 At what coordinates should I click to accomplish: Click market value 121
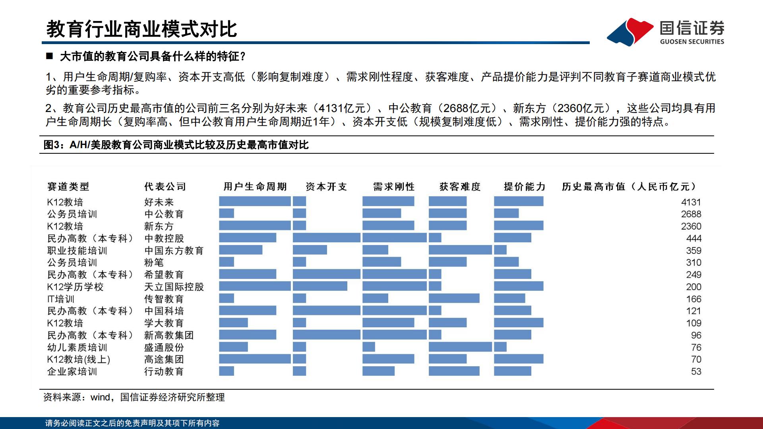pyautogui.click(x=694, y=311)
